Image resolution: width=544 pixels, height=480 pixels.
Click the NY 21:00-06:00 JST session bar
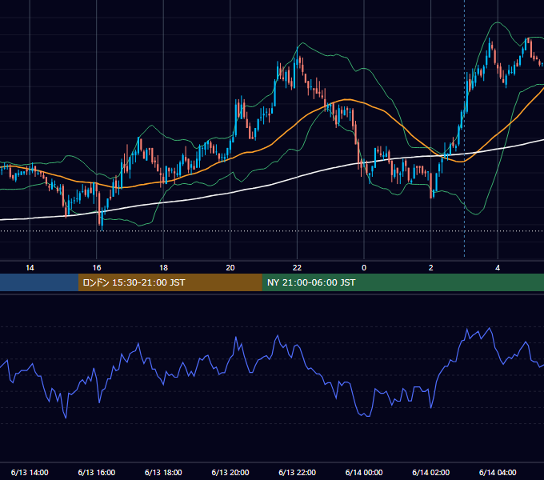coord(402,282)
